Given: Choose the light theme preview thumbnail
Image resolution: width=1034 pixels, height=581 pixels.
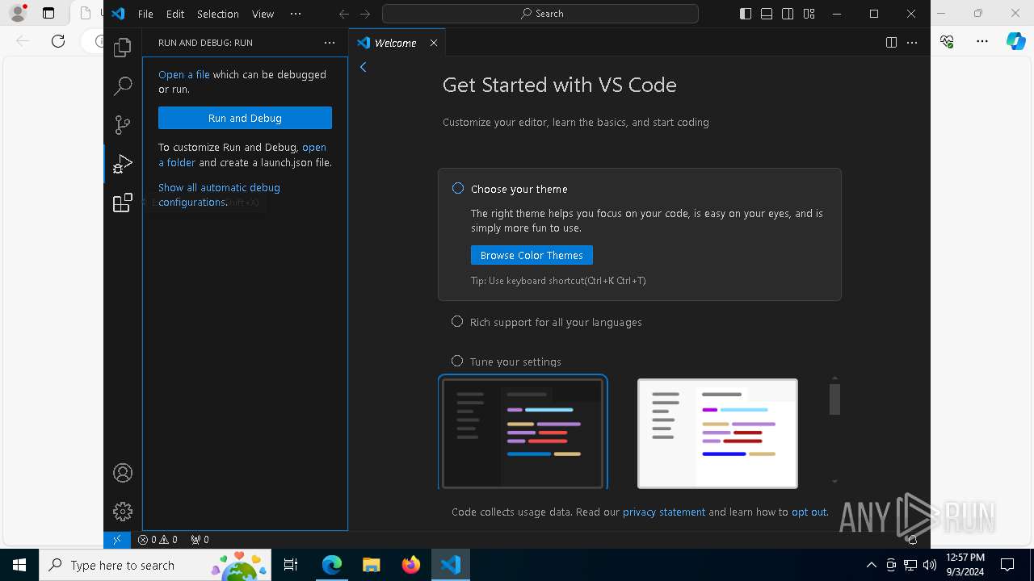Looking at the screenshot, I should pos(717,433).
